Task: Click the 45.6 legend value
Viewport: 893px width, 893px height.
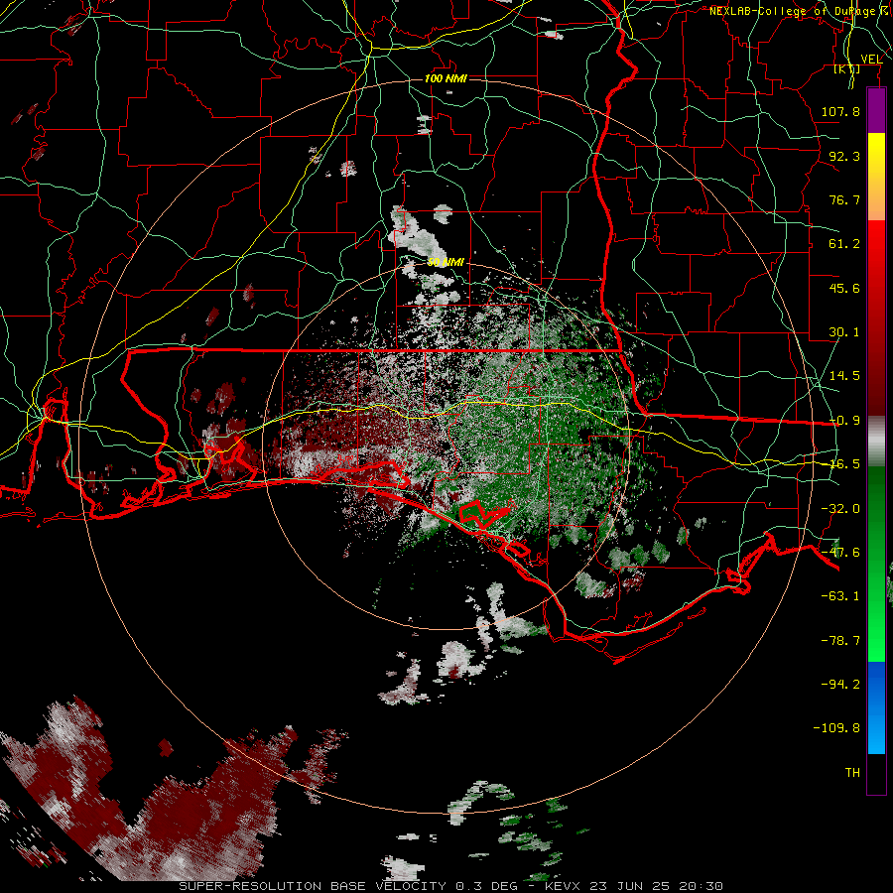Action: point(844,288)
